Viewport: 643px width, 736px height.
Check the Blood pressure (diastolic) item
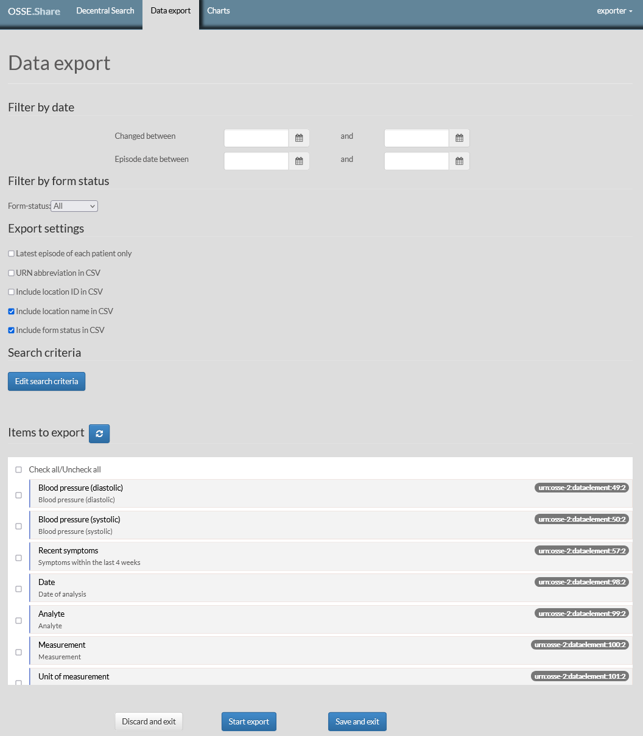18,495
